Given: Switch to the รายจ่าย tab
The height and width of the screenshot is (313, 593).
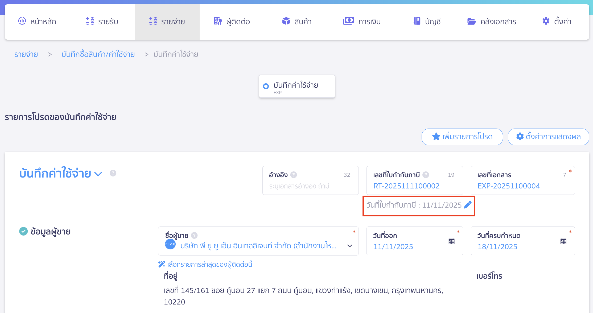Looking at the screenshot, I should tap(167, 22).
